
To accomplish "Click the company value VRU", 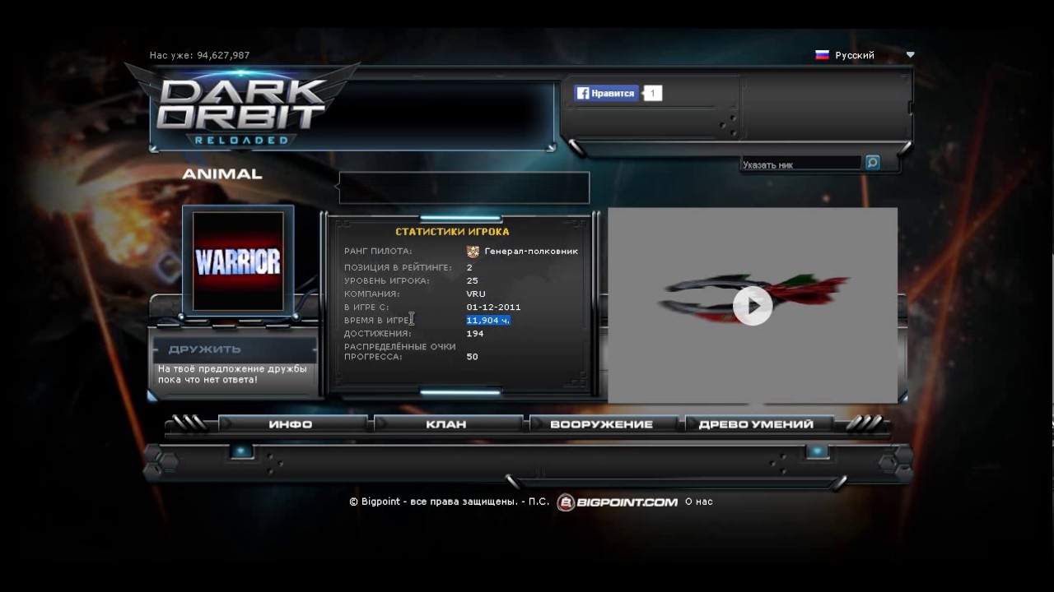I will (476, 294).
